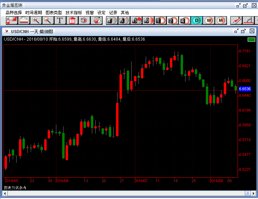
Task: Switch to 4-hour timeframe clock icon
Action: pos(185,21)
